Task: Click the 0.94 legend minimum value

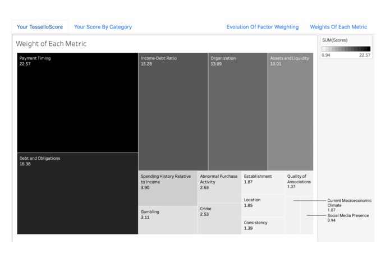Action: click(x=326, y=55)
